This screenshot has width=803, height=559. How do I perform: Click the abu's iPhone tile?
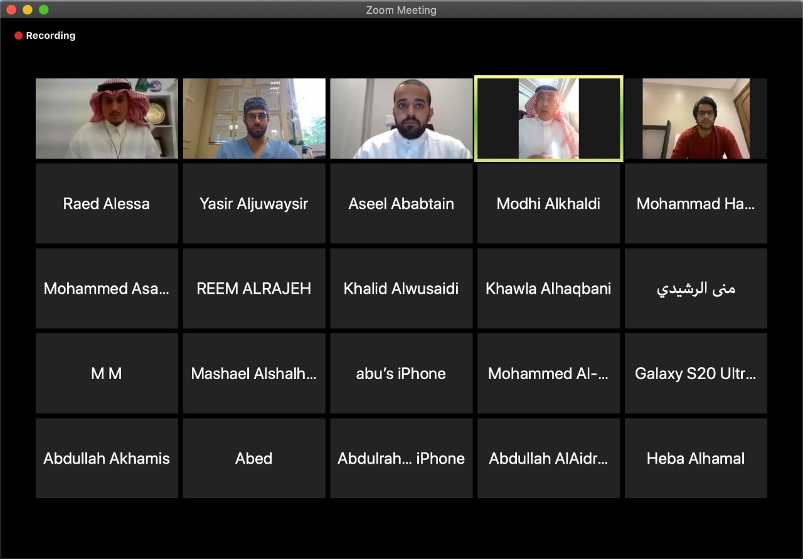click(401, 373)
